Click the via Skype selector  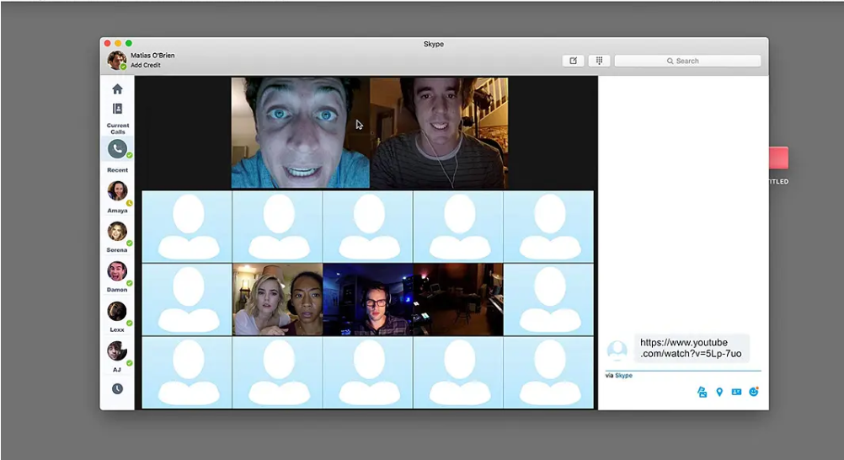(x=619, y=376)
